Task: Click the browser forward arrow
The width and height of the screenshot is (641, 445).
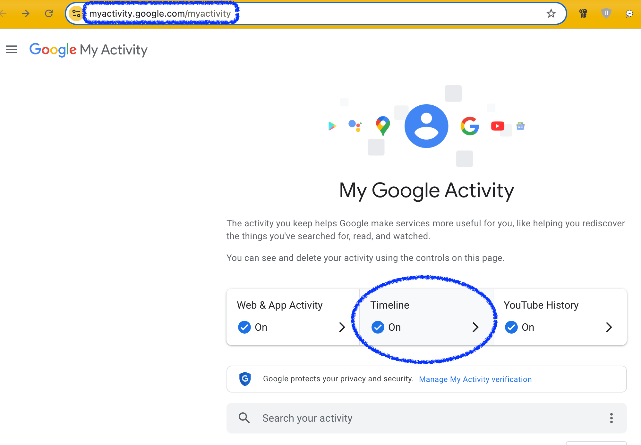Action: coord(25,13)
